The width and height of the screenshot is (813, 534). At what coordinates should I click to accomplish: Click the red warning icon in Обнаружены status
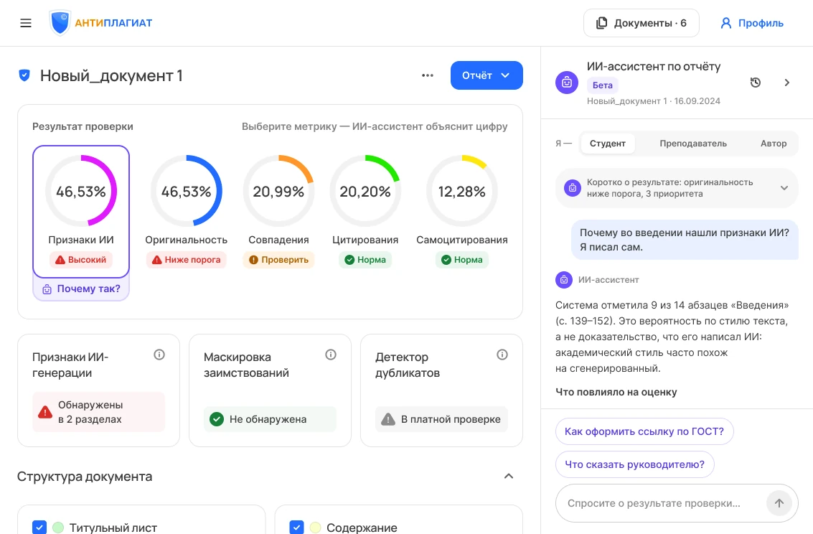tap(45, 412)
